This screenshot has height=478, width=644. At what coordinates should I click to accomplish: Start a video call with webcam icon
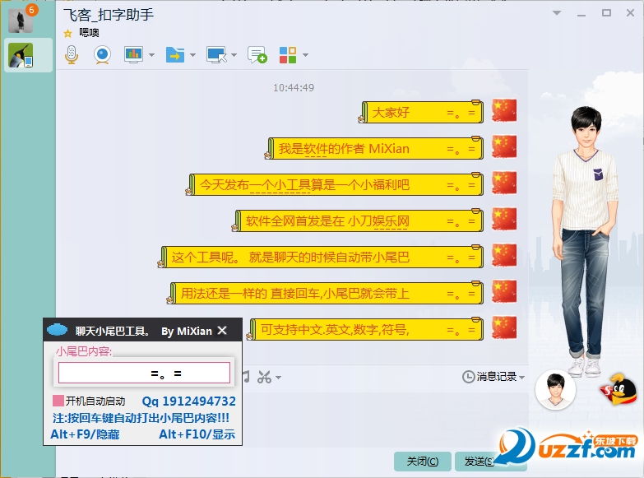[102, 54]
